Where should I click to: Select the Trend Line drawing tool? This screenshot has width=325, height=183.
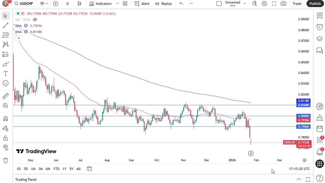click(x=5, y=25)
